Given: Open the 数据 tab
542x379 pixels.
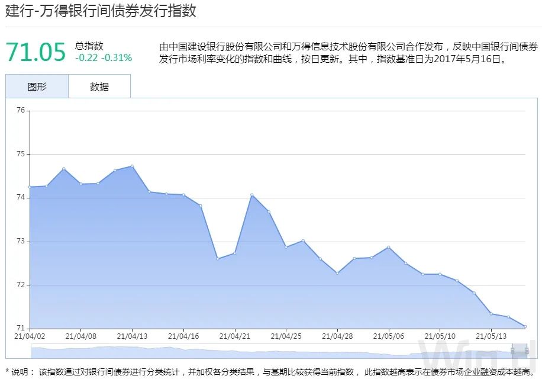Looking at the screenshot, I should pos(99,86).
